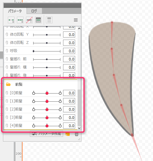
Task: Collapse the 前髪 parameter folder
Action: click(x=8, y=84)
